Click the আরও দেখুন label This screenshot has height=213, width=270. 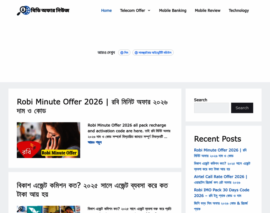point(106,53)
